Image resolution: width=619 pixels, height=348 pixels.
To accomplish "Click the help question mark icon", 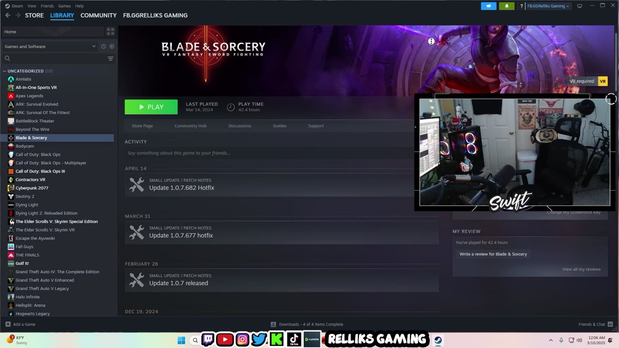I will click(x=521, y=6).
